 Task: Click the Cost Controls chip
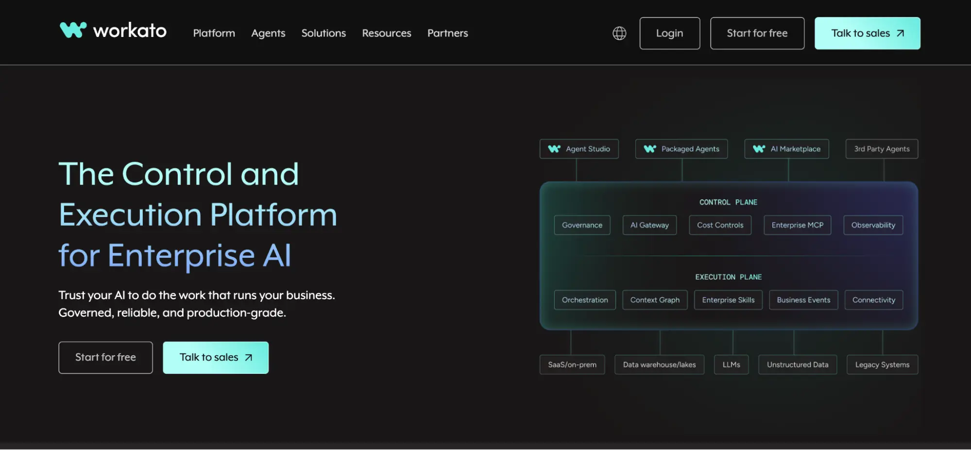click(720, 225)
